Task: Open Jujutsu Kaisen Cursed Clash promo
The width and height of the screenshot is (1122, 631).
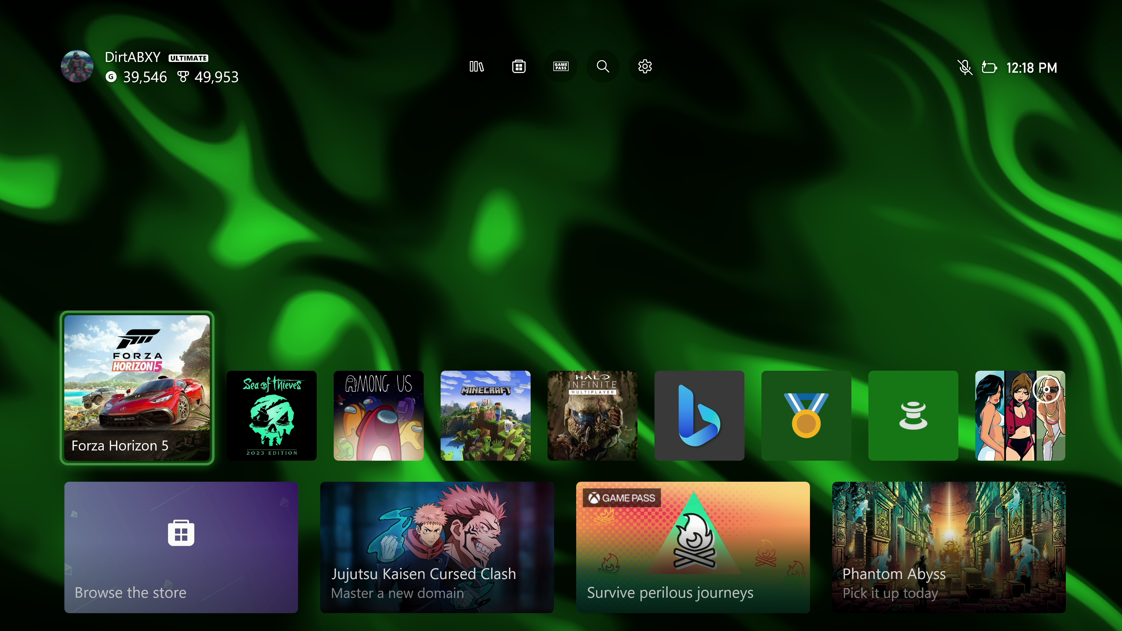Action: coord(437,547)
